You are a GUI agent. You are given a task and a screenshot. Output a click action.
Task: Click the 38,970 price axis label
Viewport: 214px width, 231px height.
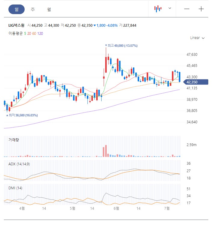coord(192,100)
